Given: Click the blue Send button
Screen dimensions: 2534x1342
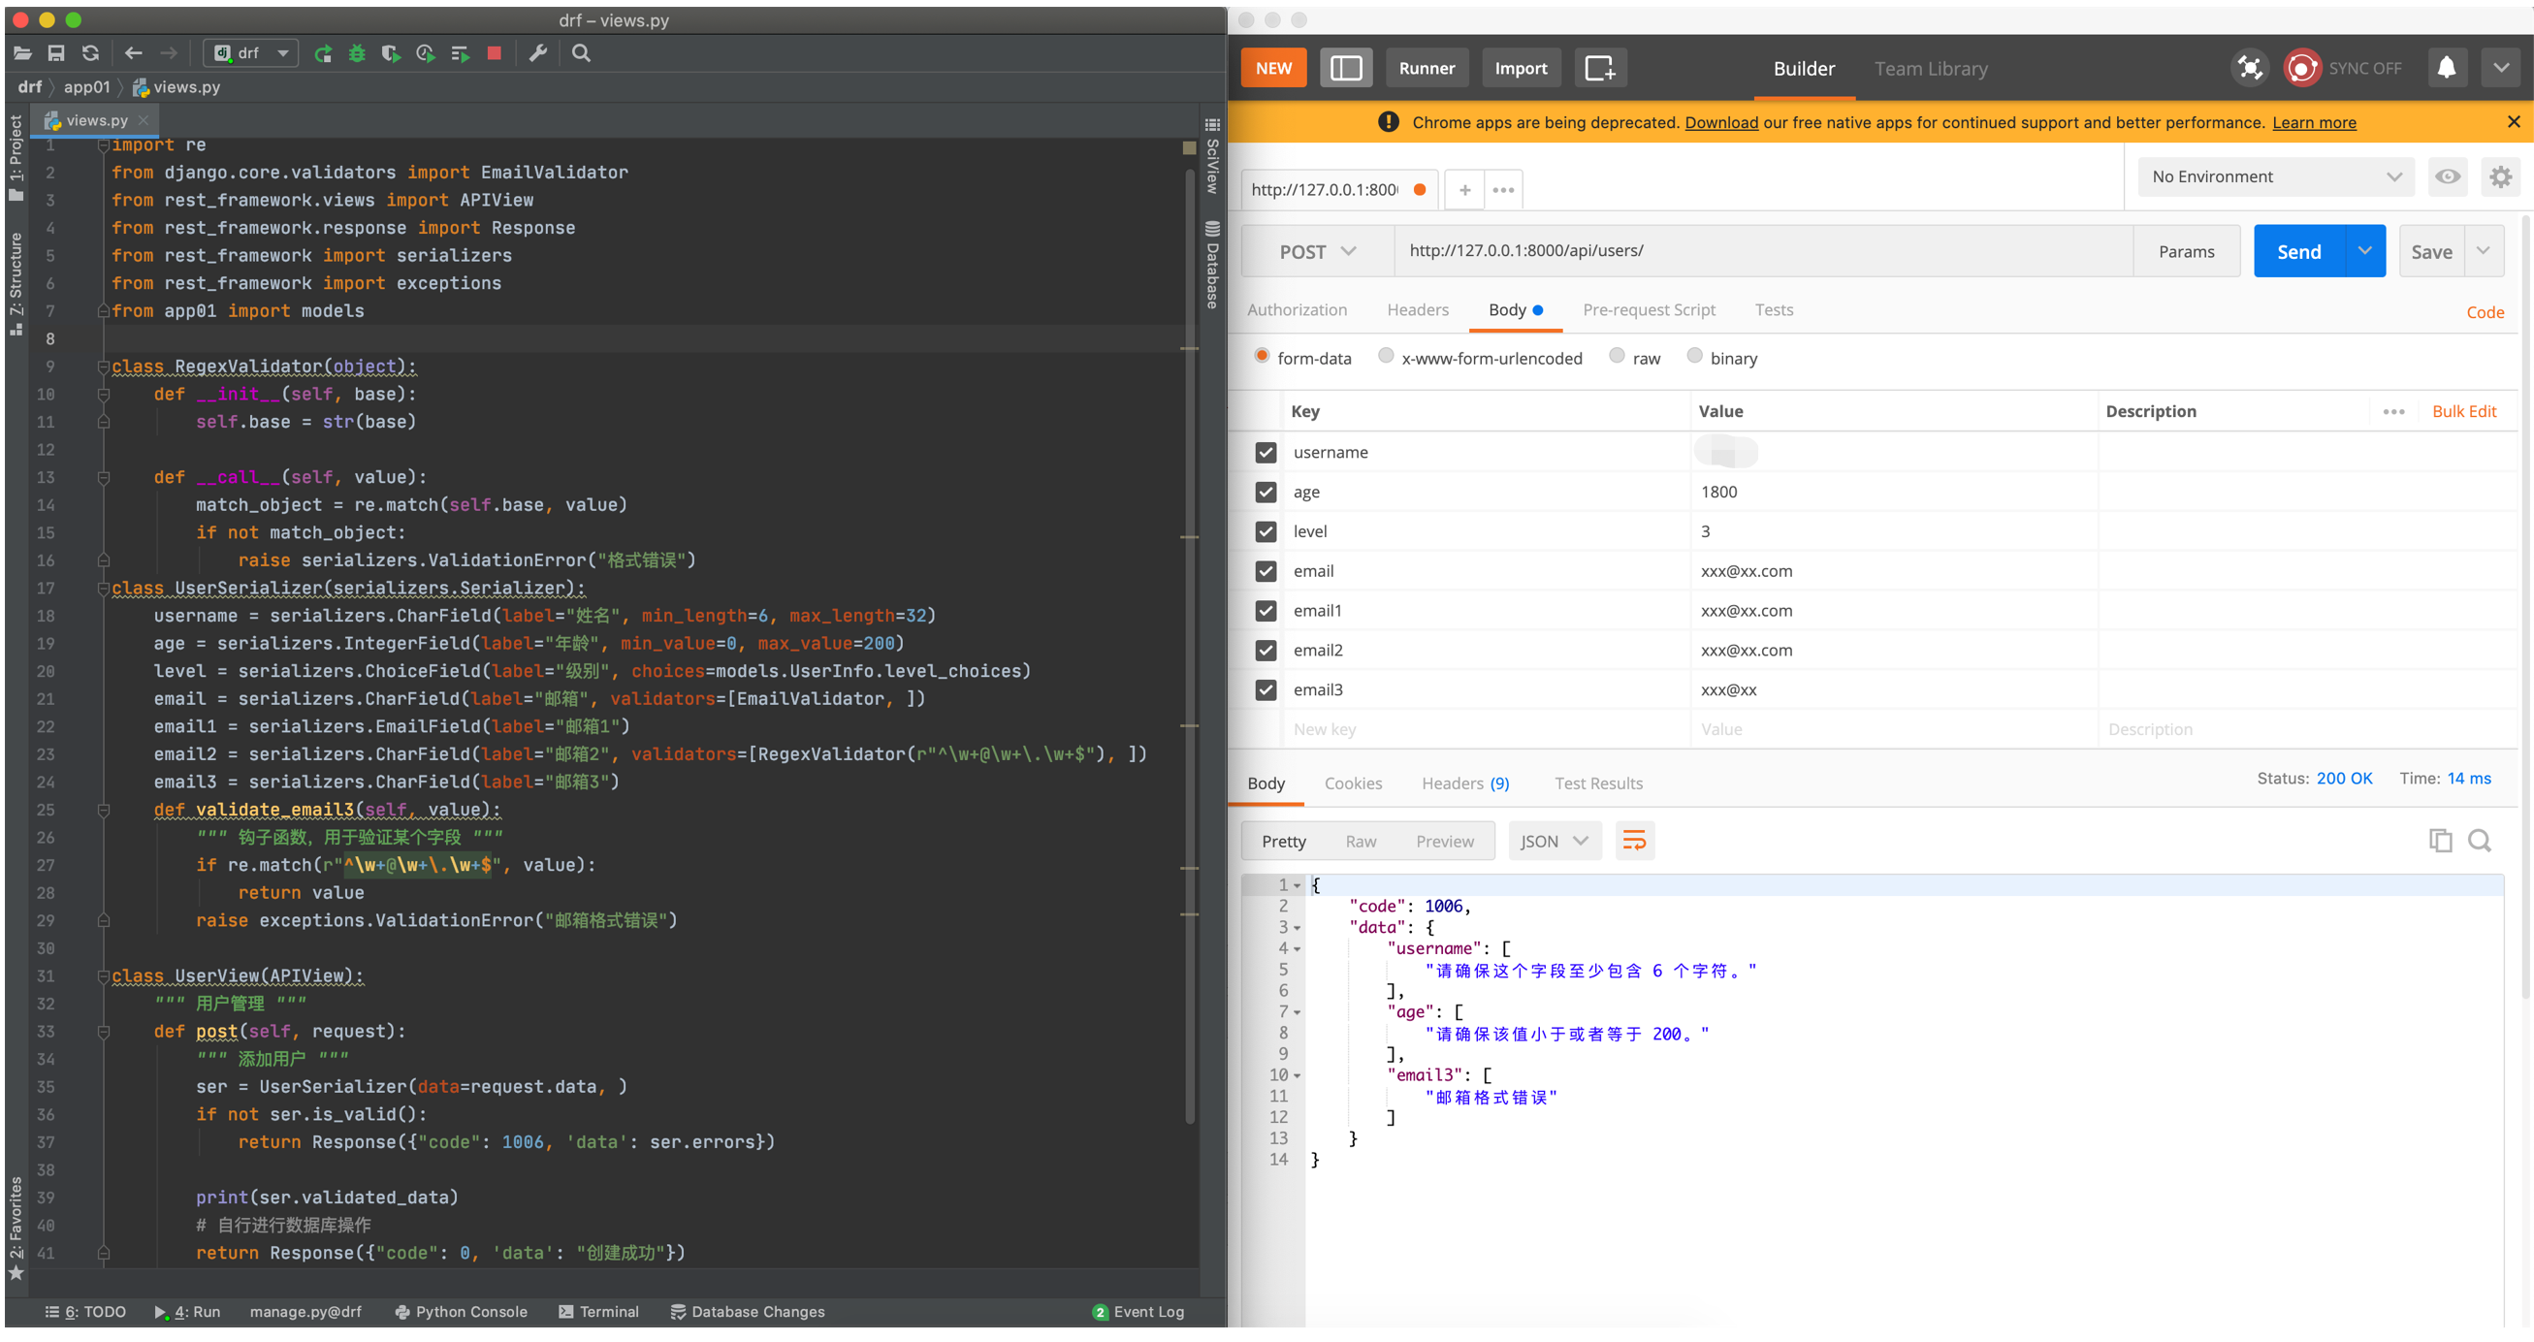Looking at the screenshot, I should 2298,252.
